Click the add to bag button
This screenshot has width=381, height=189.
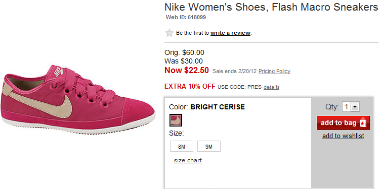[343, 123]
